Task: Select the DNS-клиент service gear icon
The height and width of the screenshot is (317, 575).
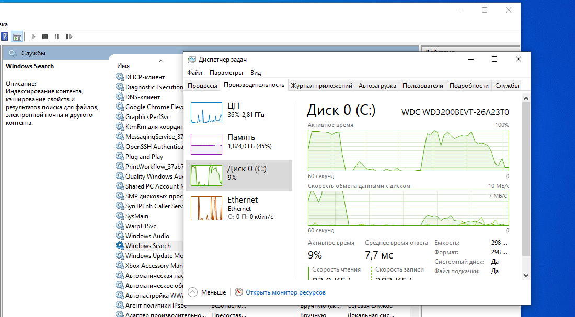Action: (120, 97)
